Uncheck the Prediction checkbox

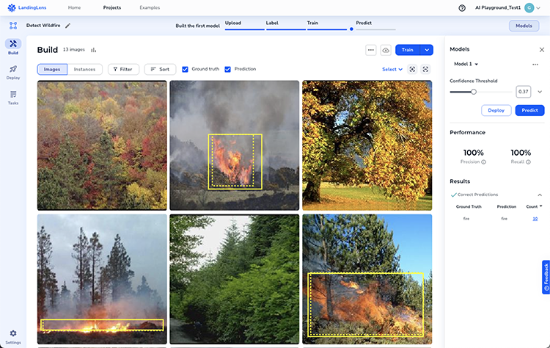point(228,69)
